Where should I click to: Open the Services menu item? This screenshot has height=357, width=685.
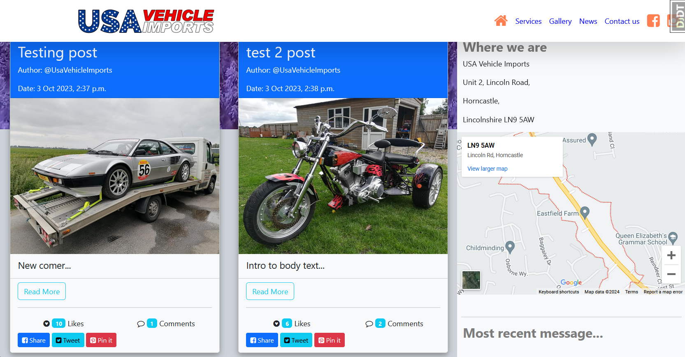click(x=528, y=21)
